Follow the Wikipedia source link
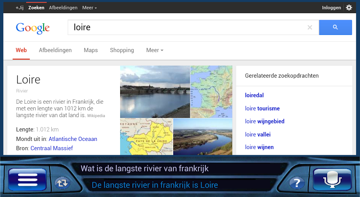The height and width of the screenshot is (197, 360). [x=96, y=116]
